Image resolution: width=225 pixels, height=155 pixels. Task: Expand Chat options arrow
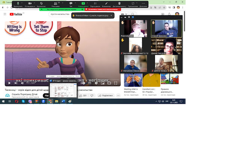tap(75, 3)
